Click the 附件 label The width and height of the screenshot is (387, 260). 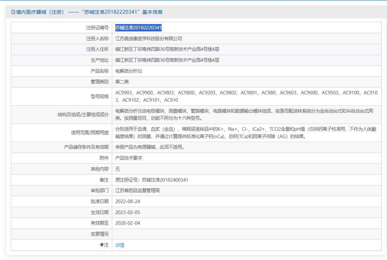104,158
